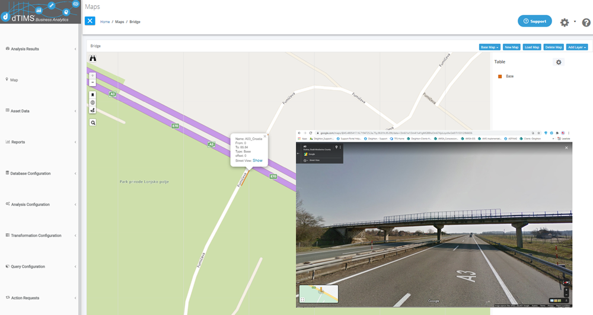The width and height of the screenshot is (593, 315).
Task: Reload the Google Maps browser page
Action: click(311, 133)
